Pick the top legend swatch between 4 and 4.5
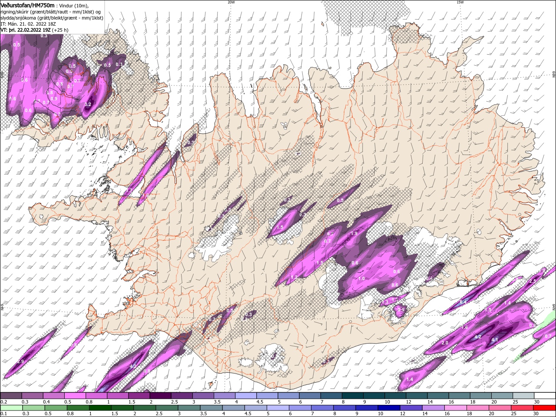Viewport: 556px width, 417px height. pyautogui.click(x=246, y=396)
